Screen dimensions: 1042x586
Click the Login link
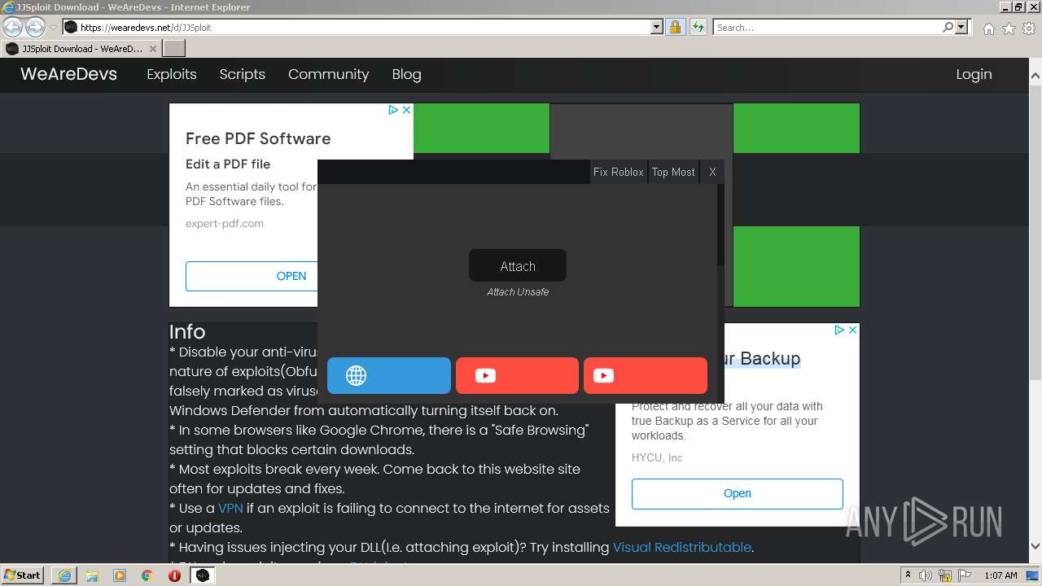tap(974, 74)
